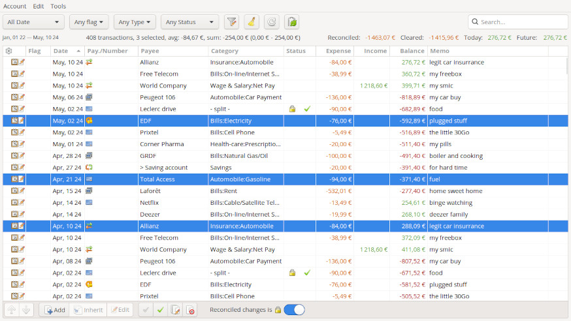Click the broom clear filter icon
Viewport: 571px width, 321px height.
click(252, 22)
